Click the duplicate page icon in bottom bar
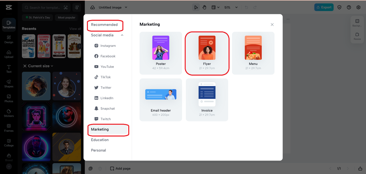Viewport: 366px width, 174px height. click(x=91, y=169)
